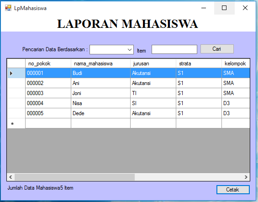The image size is (258, 202).
Task: Select Akutansi jurusan cell in Dede's row
Action: (153, 113)
